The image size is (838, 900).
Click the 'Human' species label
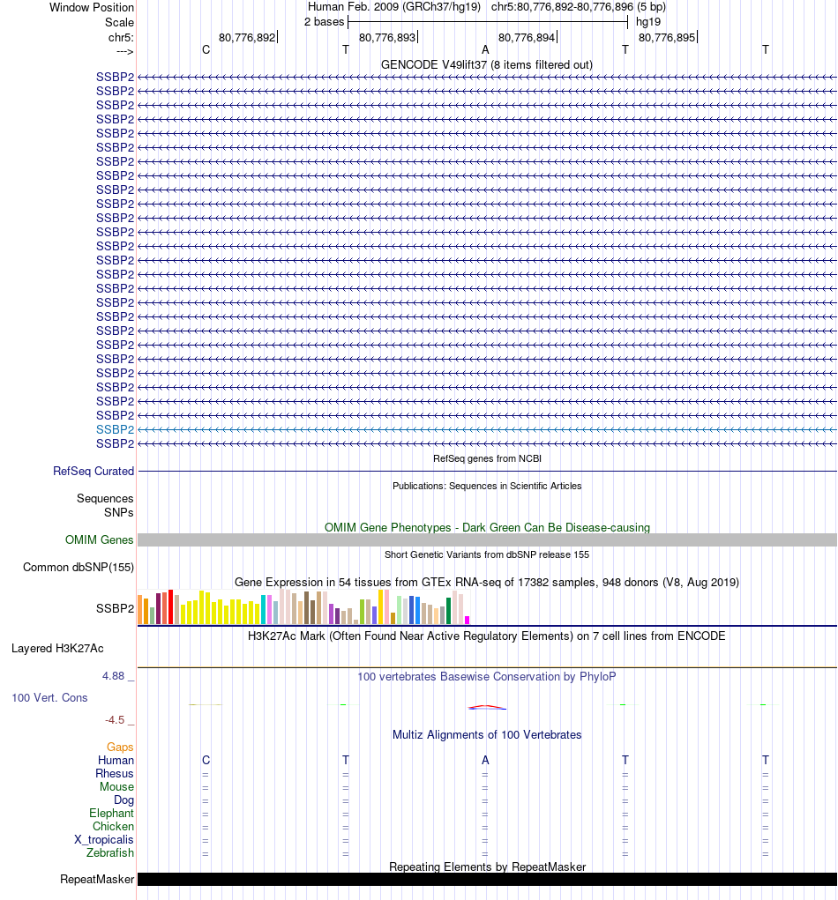[x=116, y=761]
